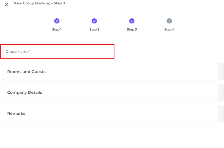Click progress line between Step 3 and Step 4

[150, 21]
